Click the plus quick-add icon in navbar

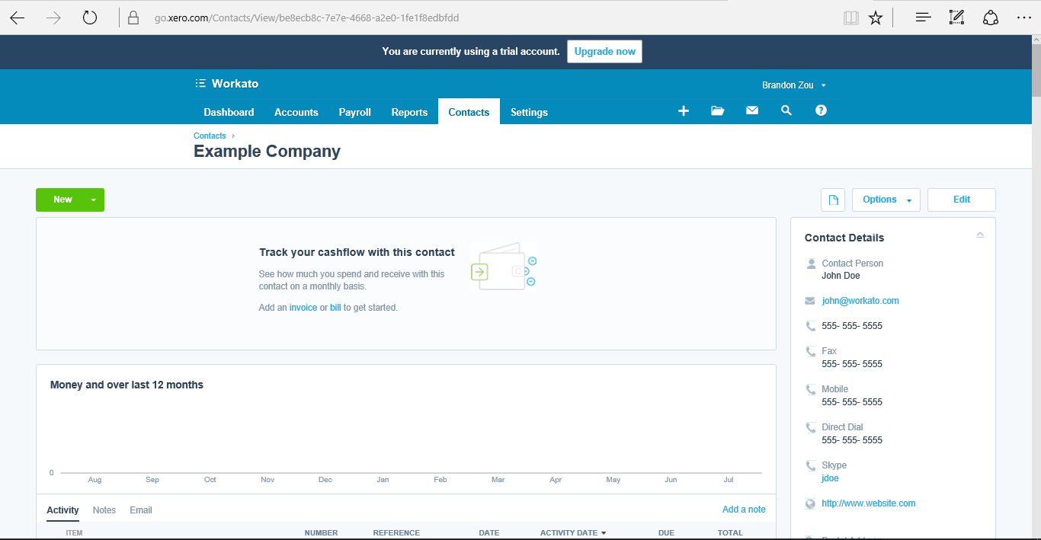pos(684,111)
